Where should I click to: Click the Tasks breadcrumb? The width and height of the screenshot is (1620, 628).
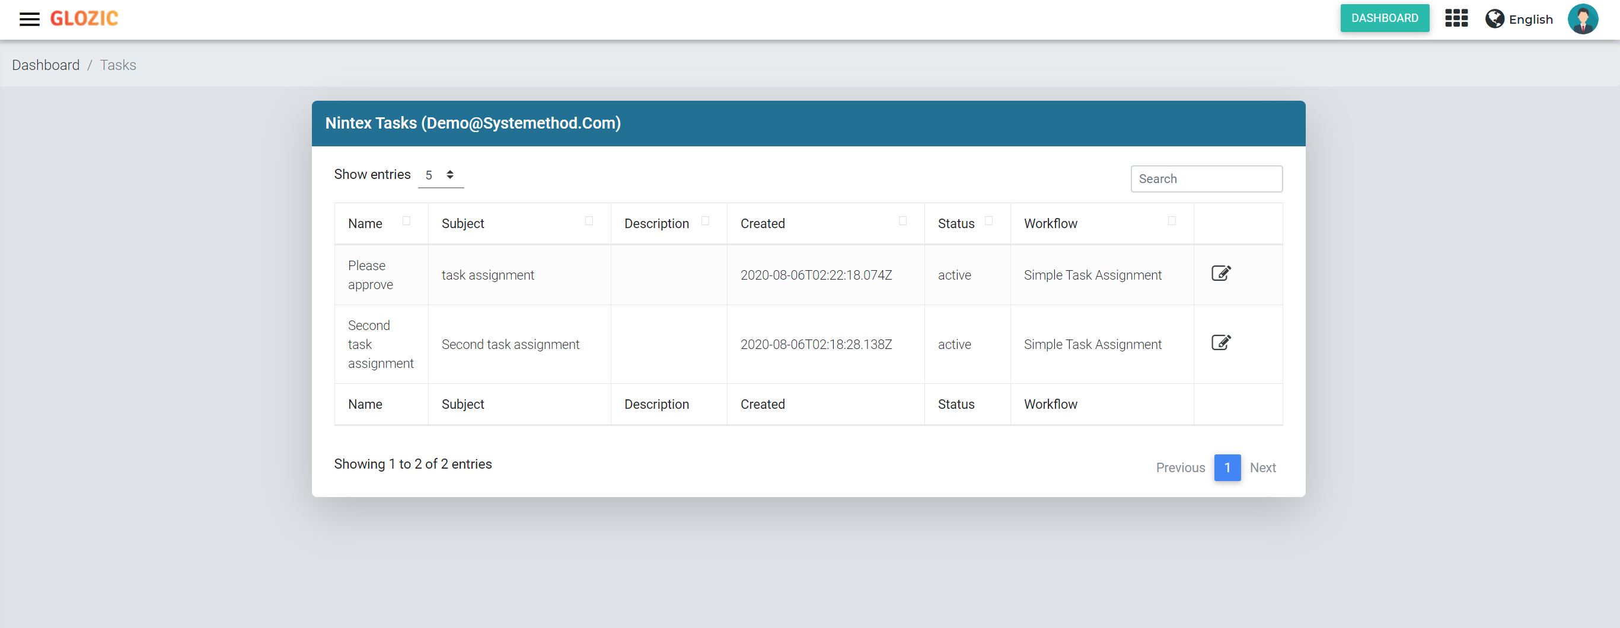point(118,65)
